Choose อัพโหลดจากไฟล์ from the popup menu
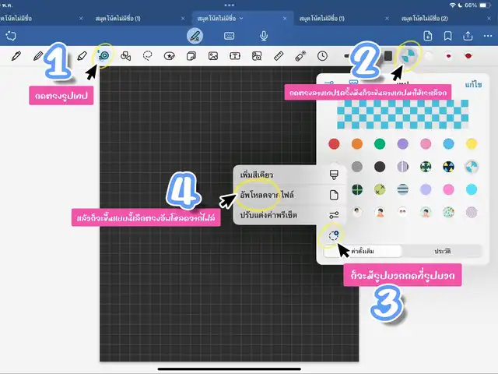 pyautogui.click(x=272, y=194)
